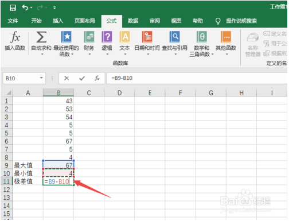The image size is (289, 221).
Task: Click cell B2 containing 53
Action: 58,108
